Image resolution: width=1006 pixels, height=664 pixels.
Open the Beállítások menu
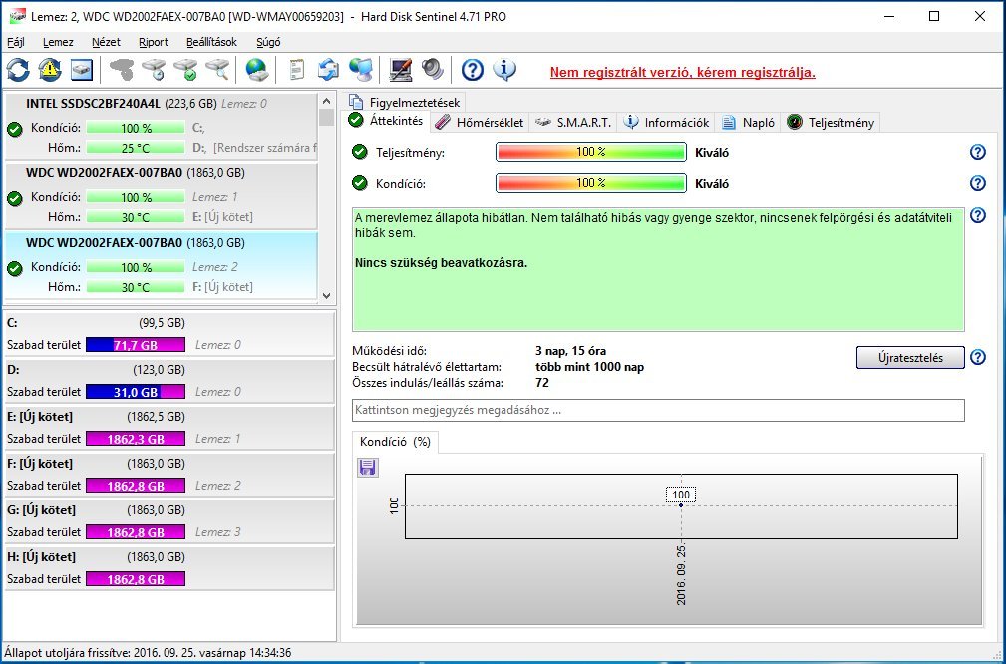tap(211, 42)
